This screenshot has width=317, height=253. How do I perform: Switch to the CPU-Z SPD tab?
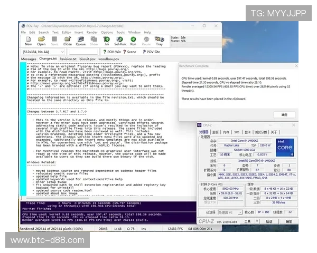[x=237, y=132]
